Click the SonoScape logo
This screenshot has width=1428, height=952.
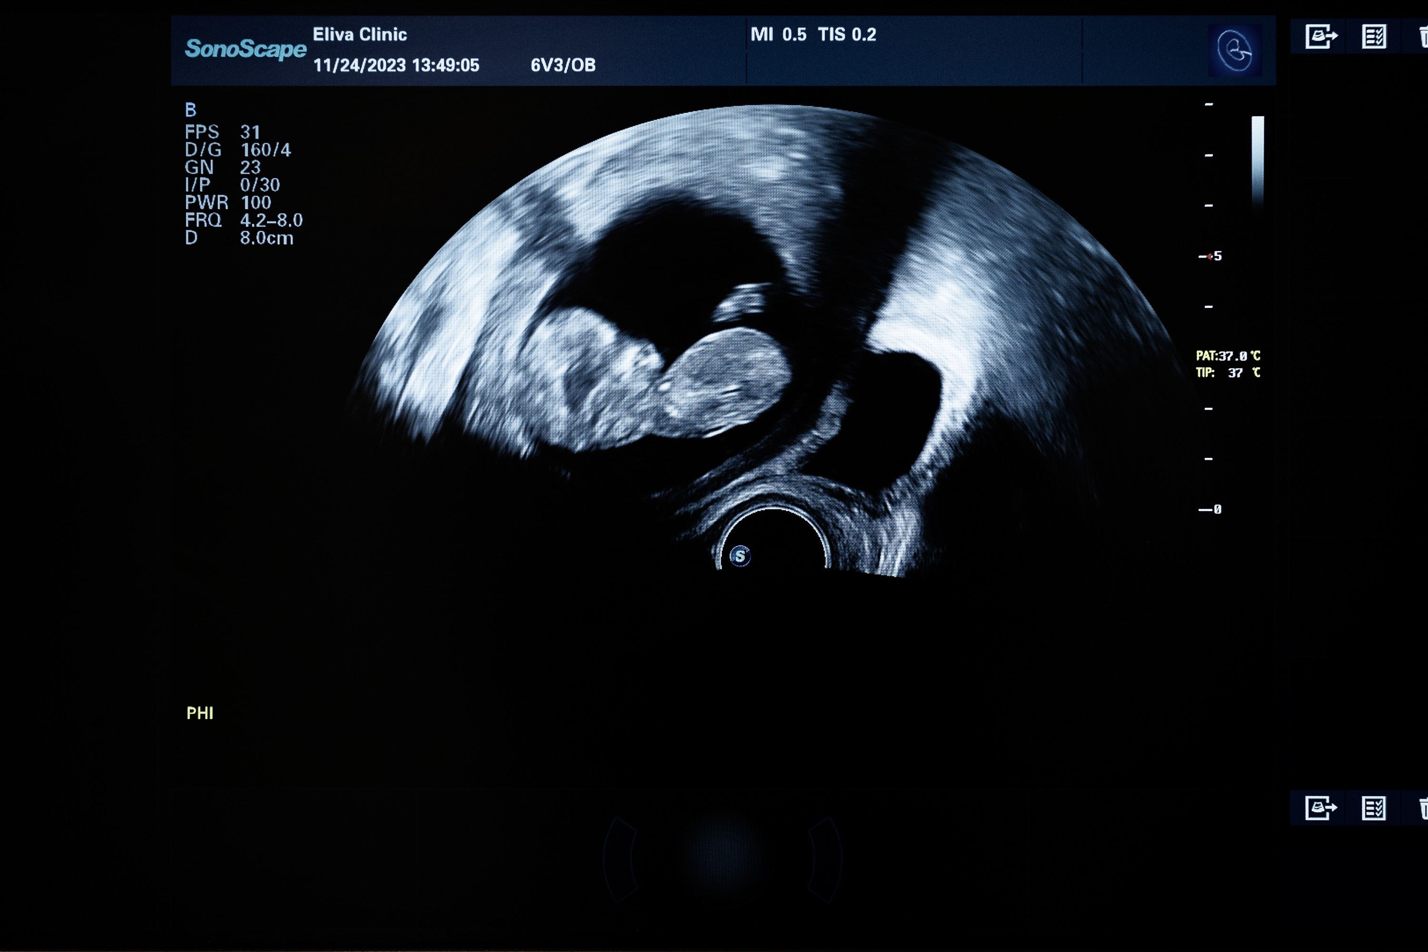point(245,49)
